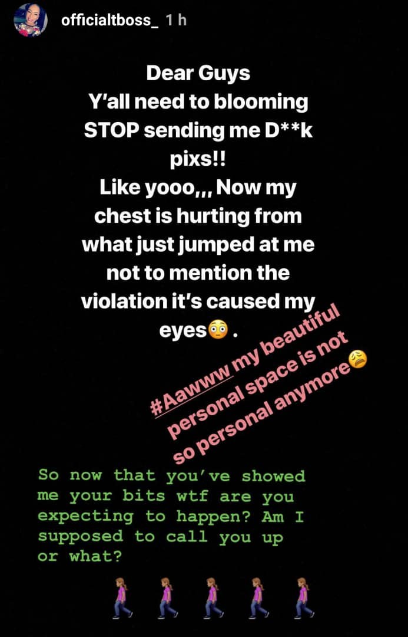
Task: Tap the line 'chest is hurting from'
Action: coord(198,216)
